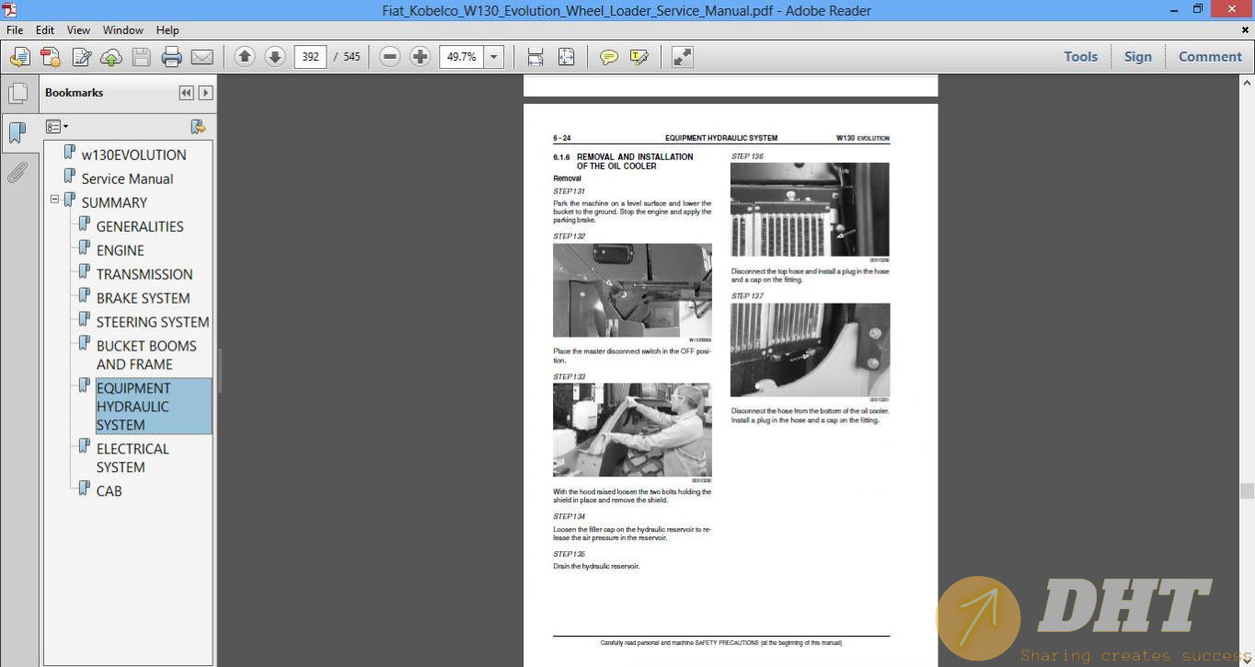
Task: Open the Edit menu
Action: pyautogui.click(x=45, y=30)
